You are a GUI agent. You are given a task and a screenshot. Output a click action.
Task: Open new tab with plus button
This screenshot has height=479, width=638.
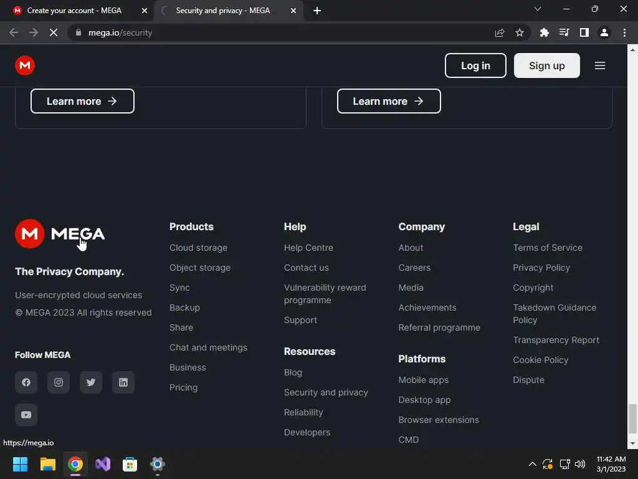317,11
